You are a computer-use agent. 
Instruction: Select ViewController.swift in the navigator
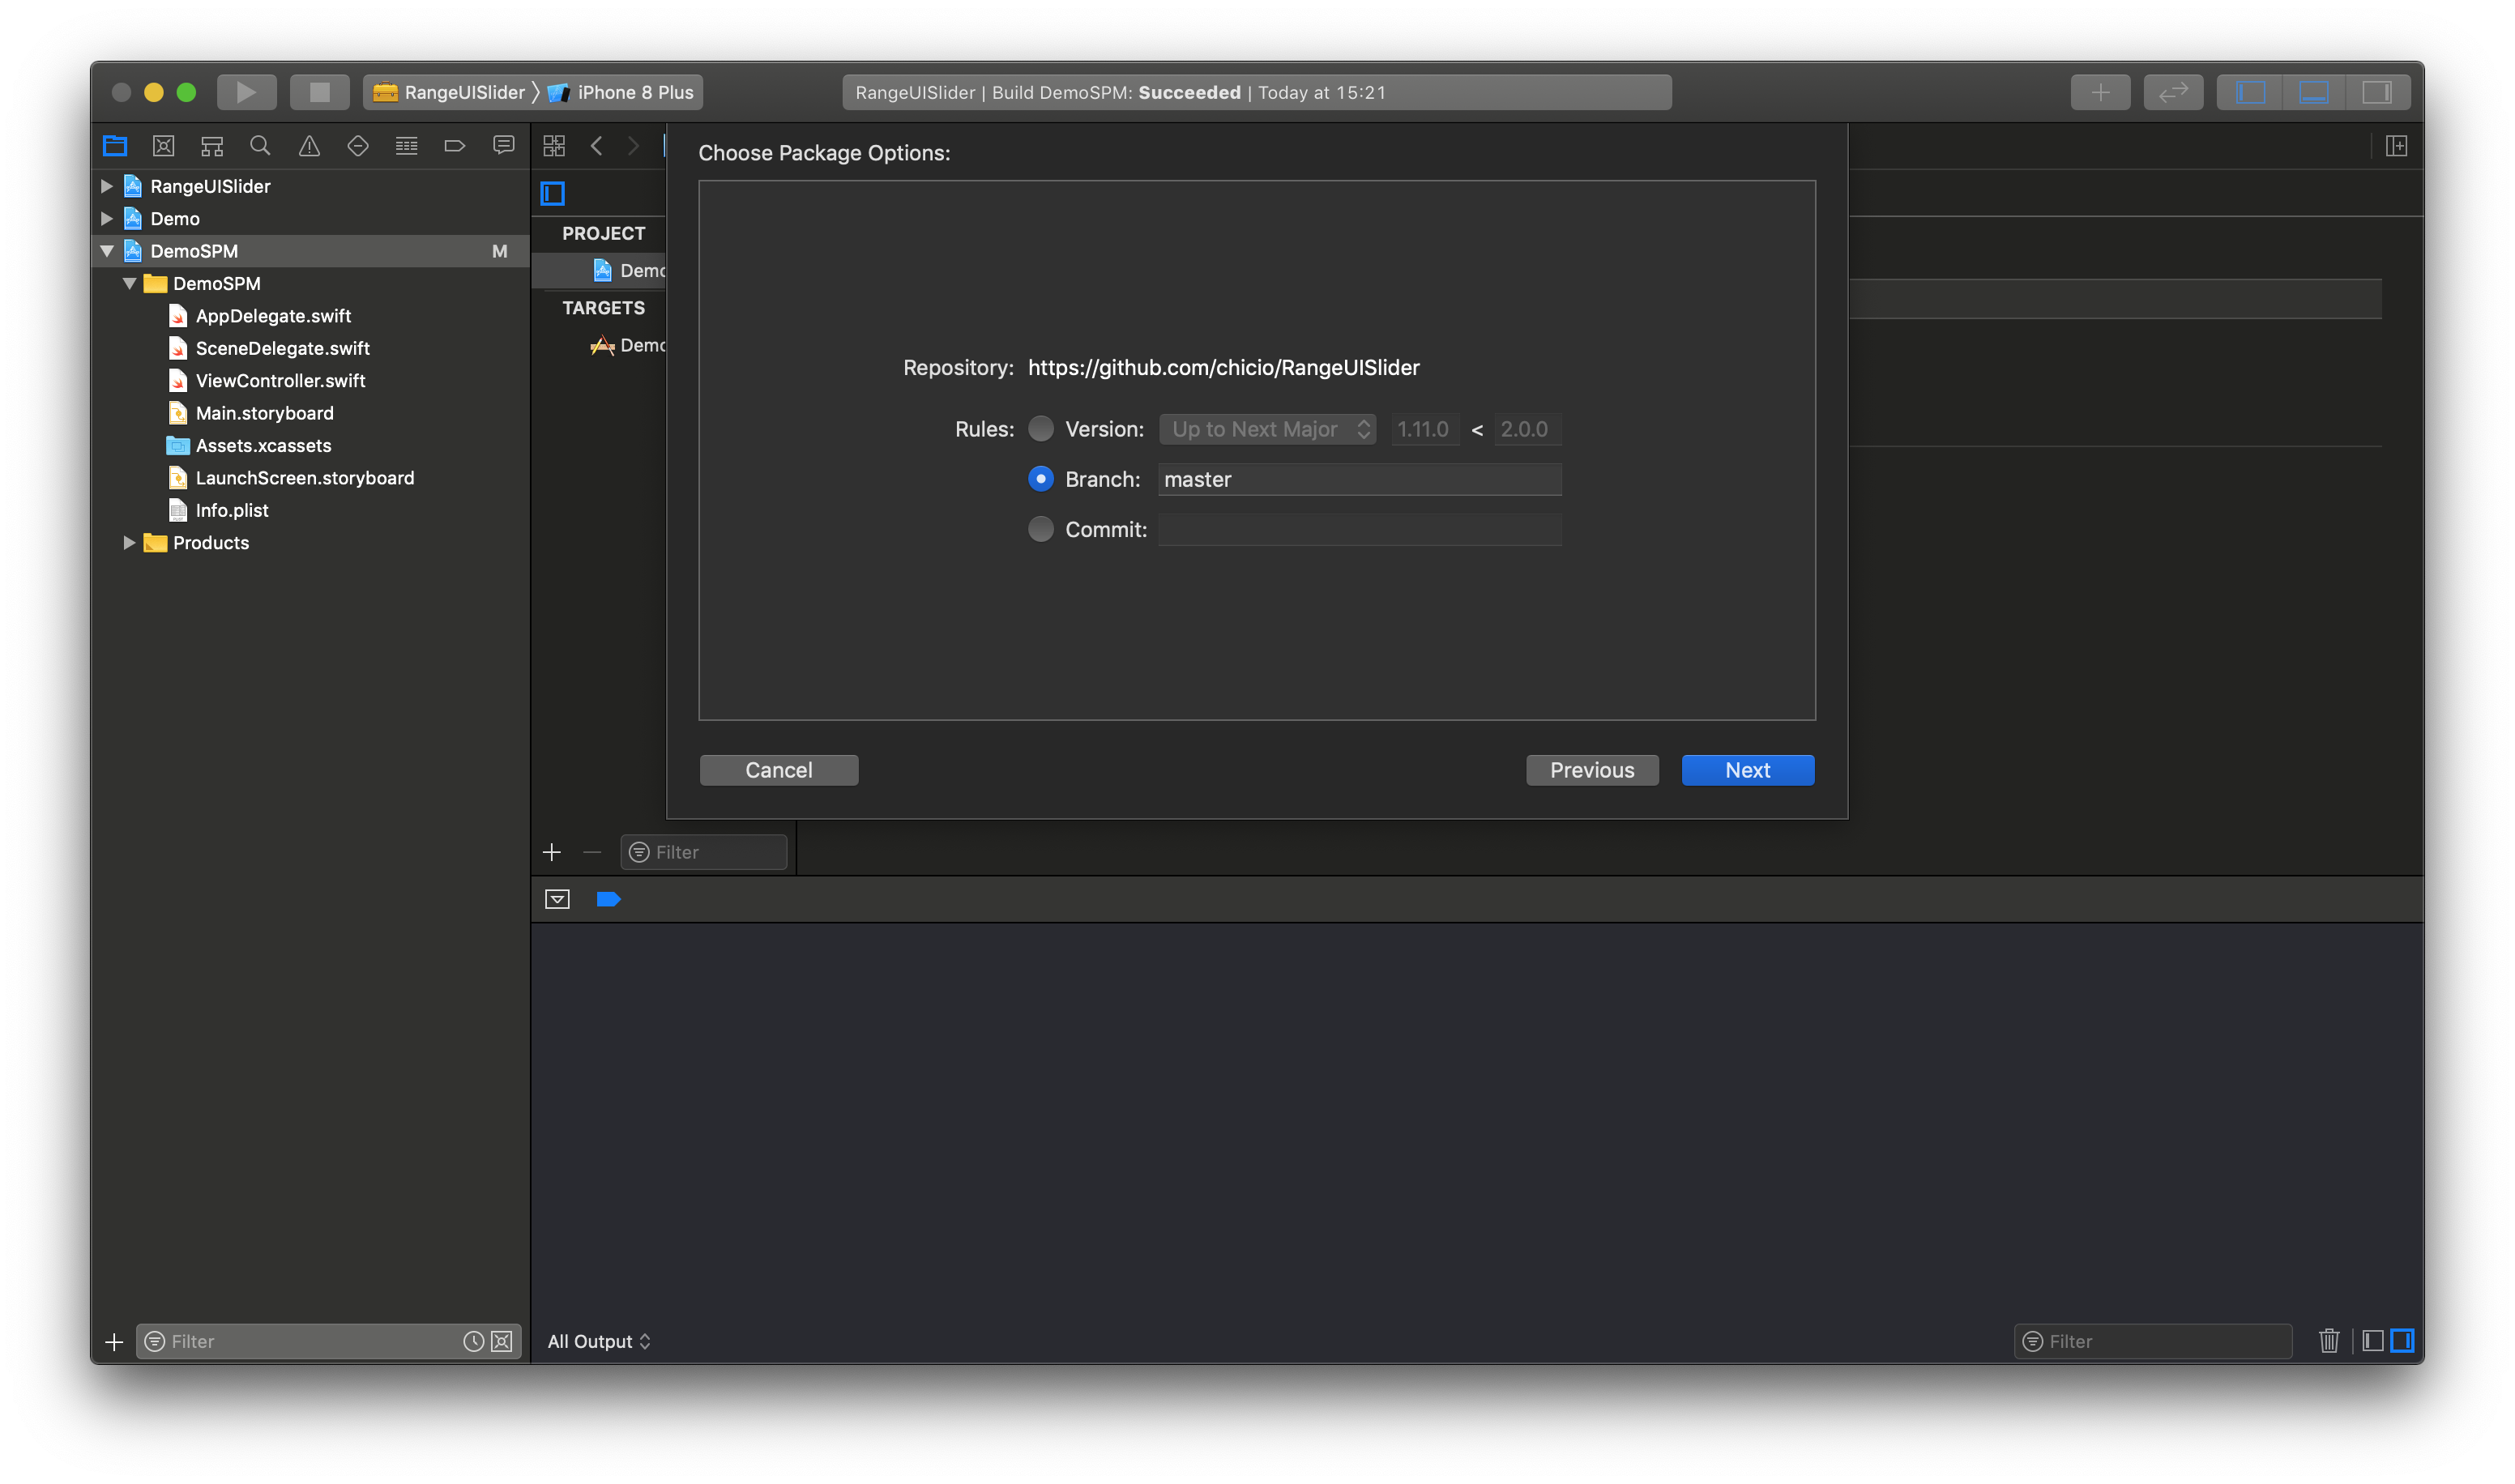[x=280, y=380]
